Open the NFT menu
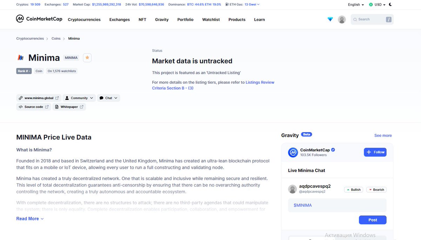The width and height of the screenshot is (421, 240). click(142, 20)
